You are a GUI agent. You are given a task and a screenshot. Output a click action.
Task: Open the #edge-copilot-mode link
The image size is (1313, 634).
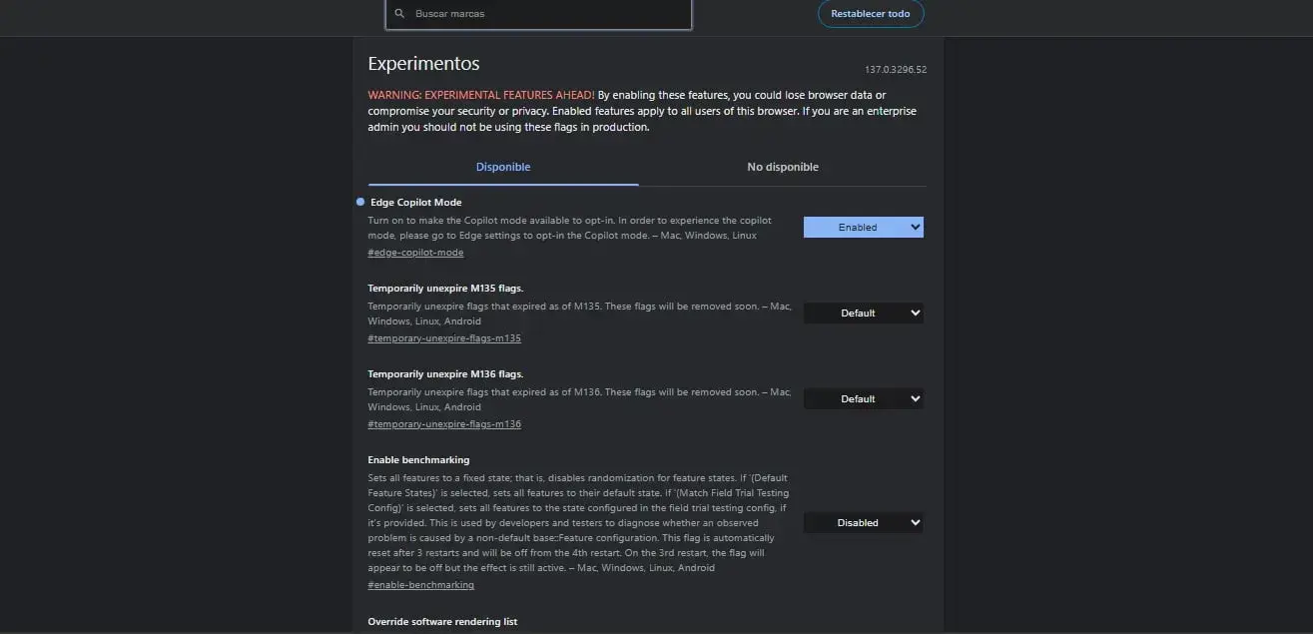coord(414,252)
